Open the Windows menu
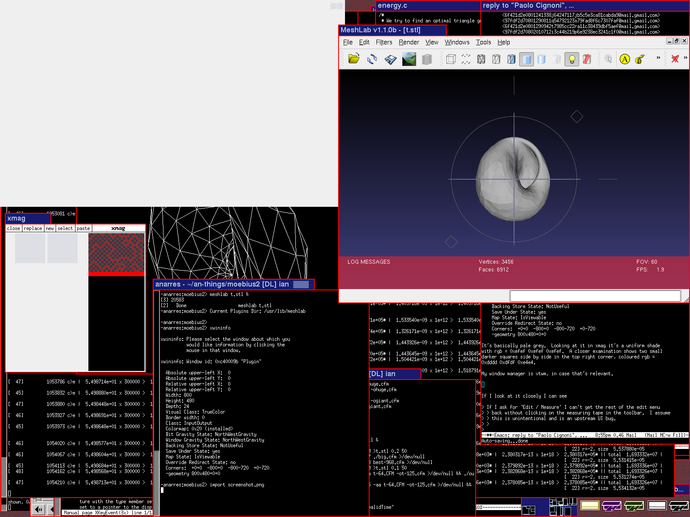 pyautogui.click(x=457, y=42)
